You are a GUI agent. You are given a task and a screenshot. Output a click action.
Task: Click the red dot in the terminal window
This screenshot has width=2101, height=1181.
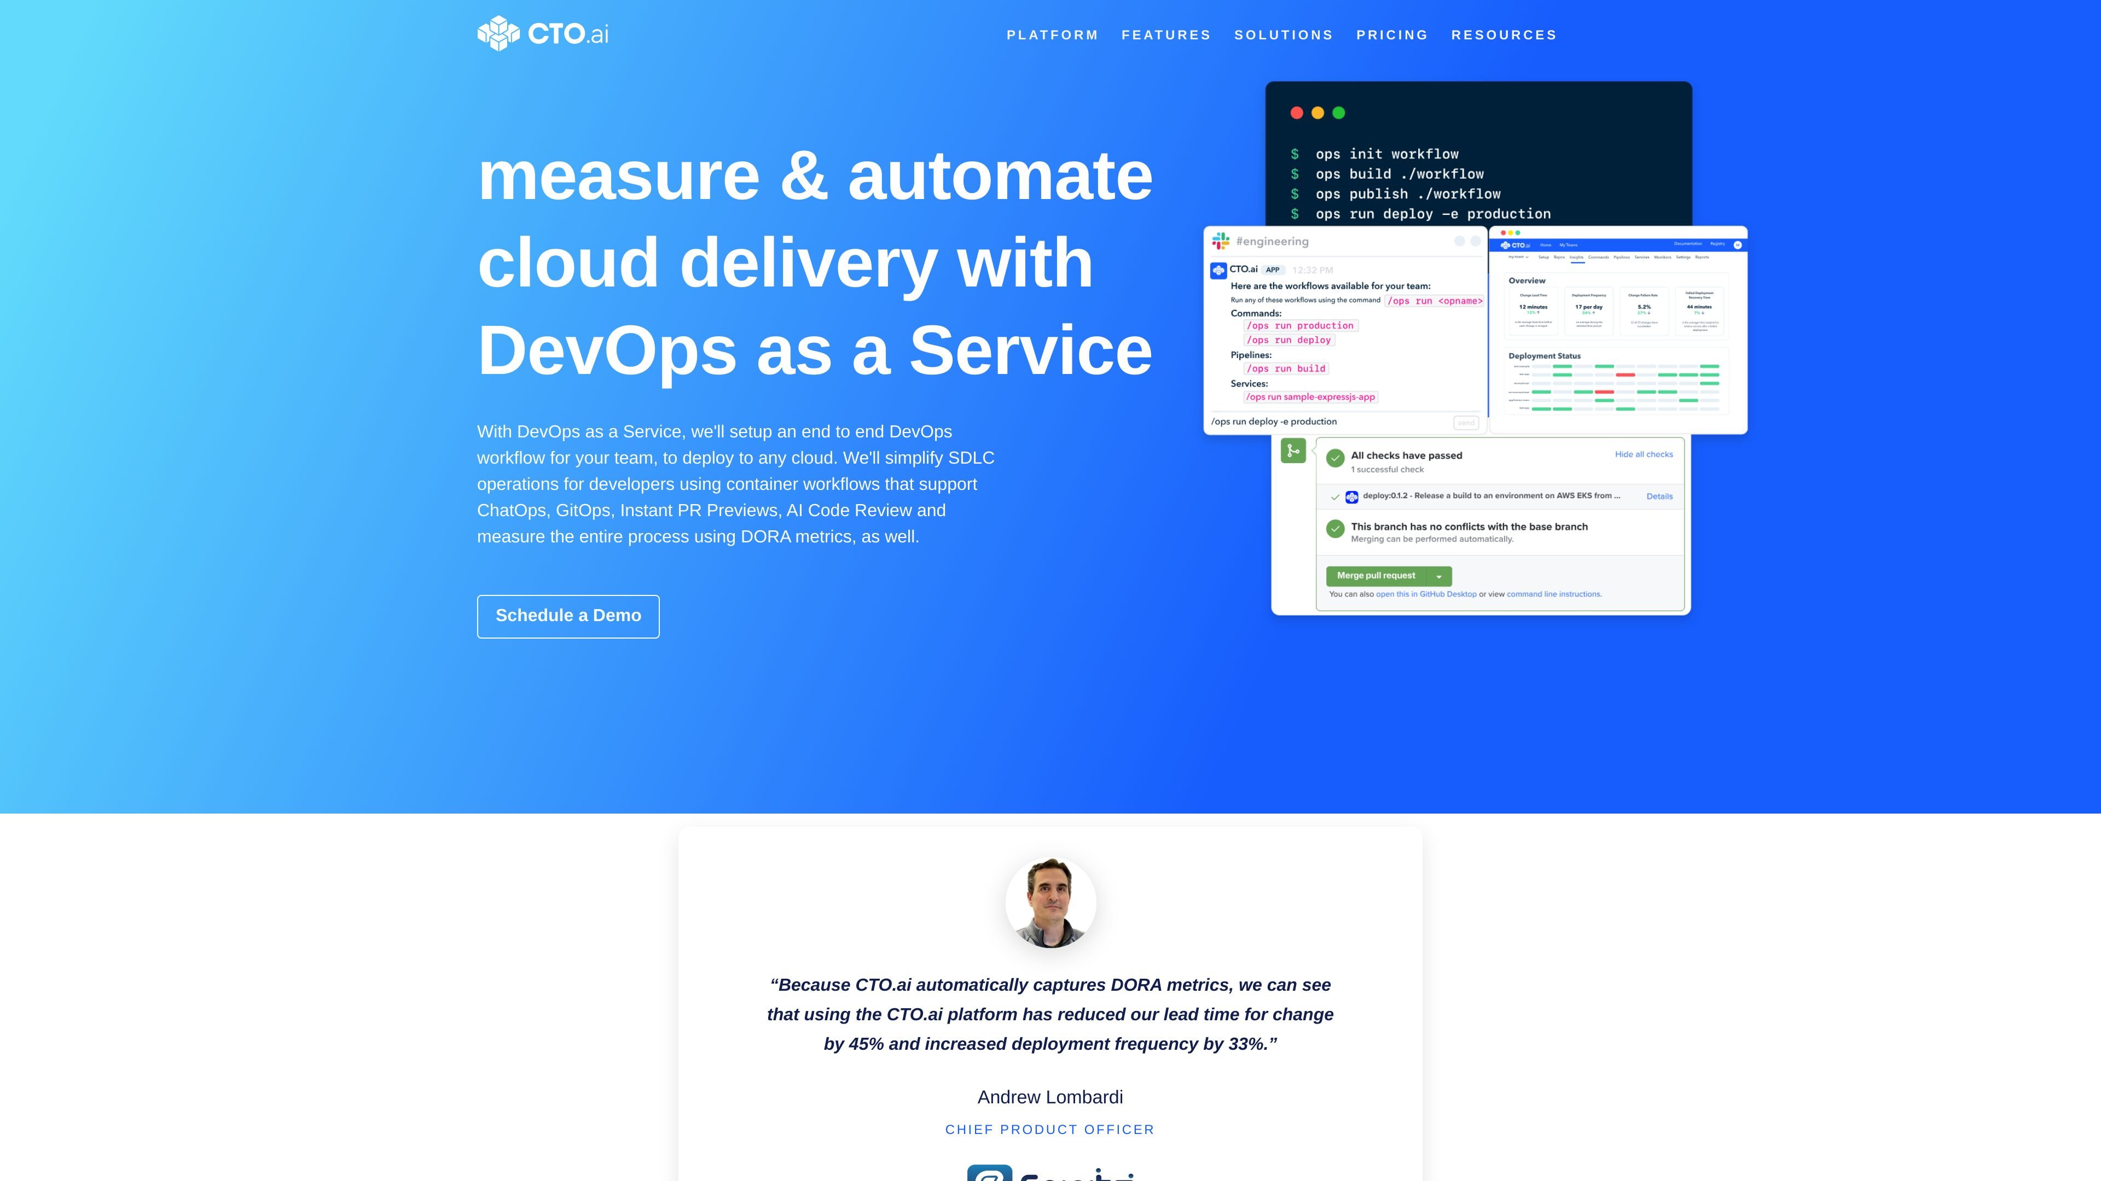tap(1297, 113)
